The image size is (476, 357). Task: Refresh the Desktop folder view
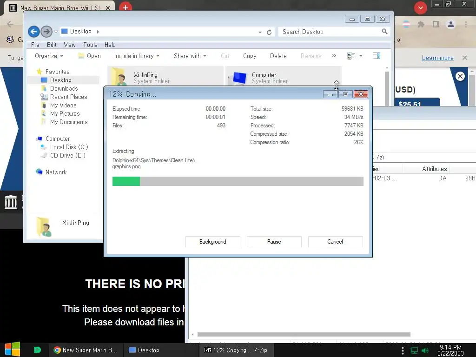click(x=269, y=32)
